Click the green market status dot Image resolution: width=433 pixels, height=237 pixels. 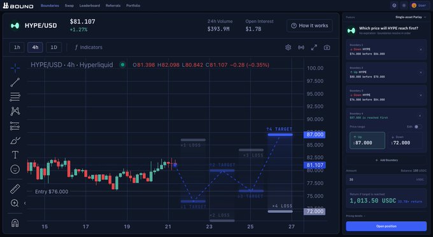(123, 65)
